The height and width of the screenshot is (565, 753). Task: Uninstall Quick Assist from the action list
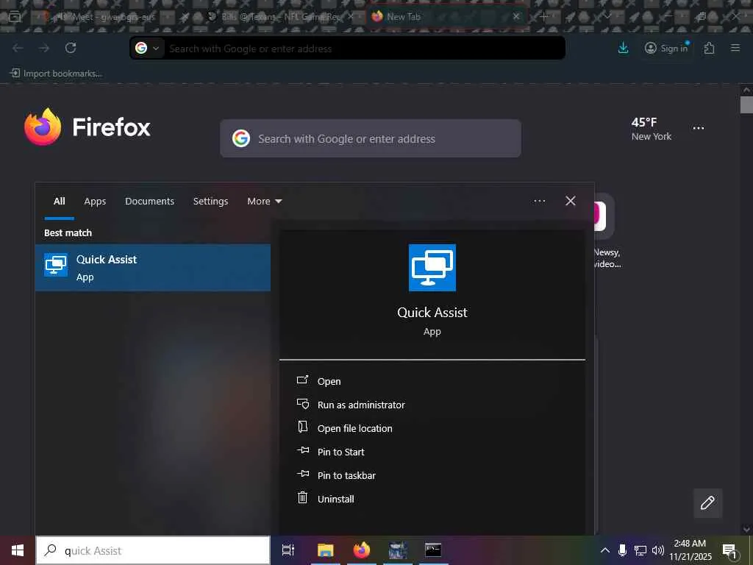pyautogui.click(x=325, y=499)
